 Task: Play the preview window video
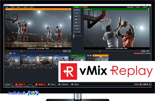(70, 51)
